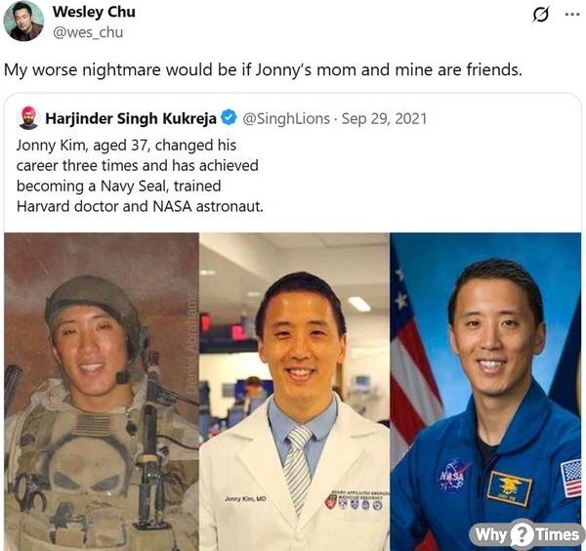Click the "My worse nightmare" tweet text

263,70
